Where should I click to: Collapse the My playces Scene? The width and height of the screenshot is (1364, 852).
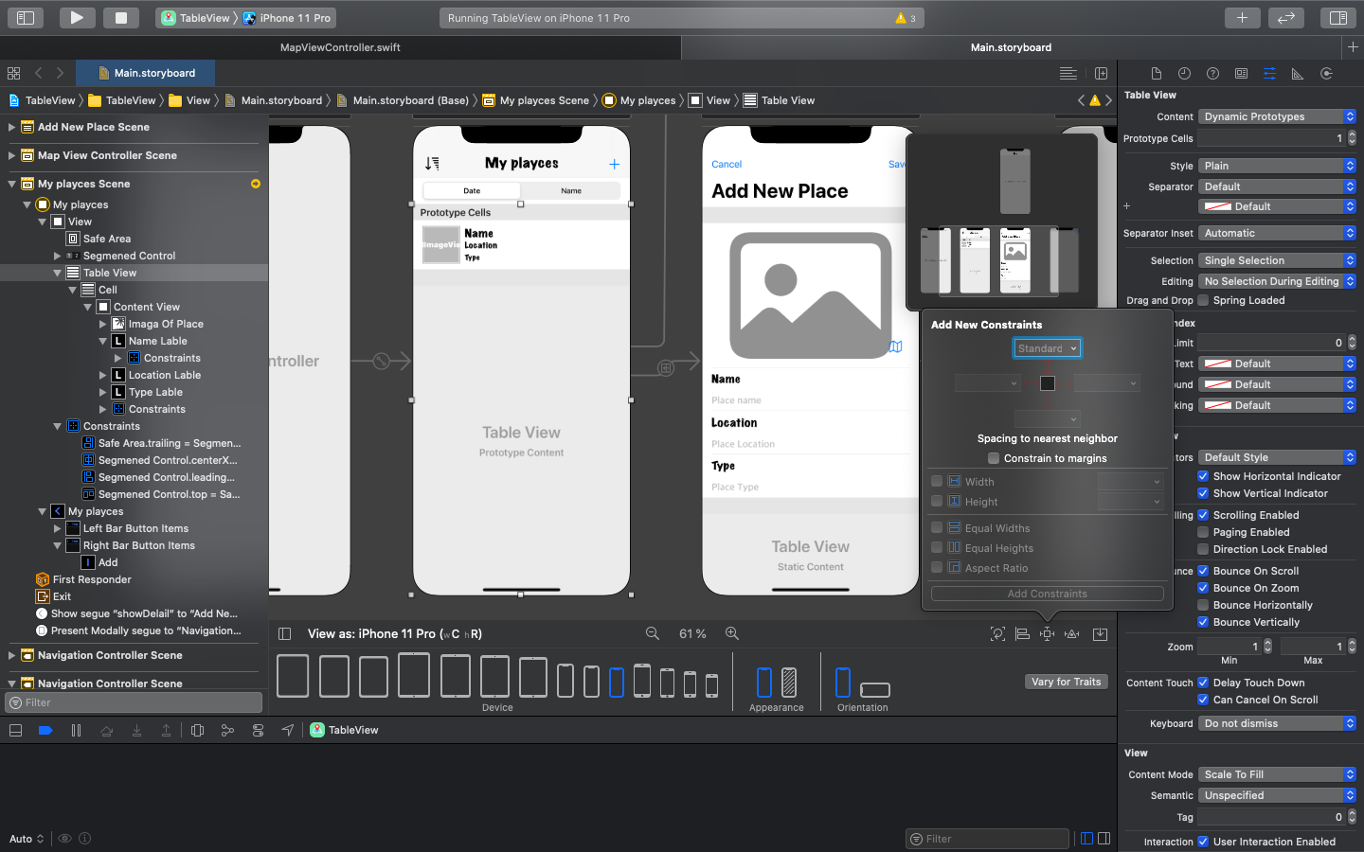11,184
